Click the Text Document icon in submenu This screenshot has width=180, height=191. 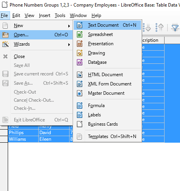(x=80, y=25)
